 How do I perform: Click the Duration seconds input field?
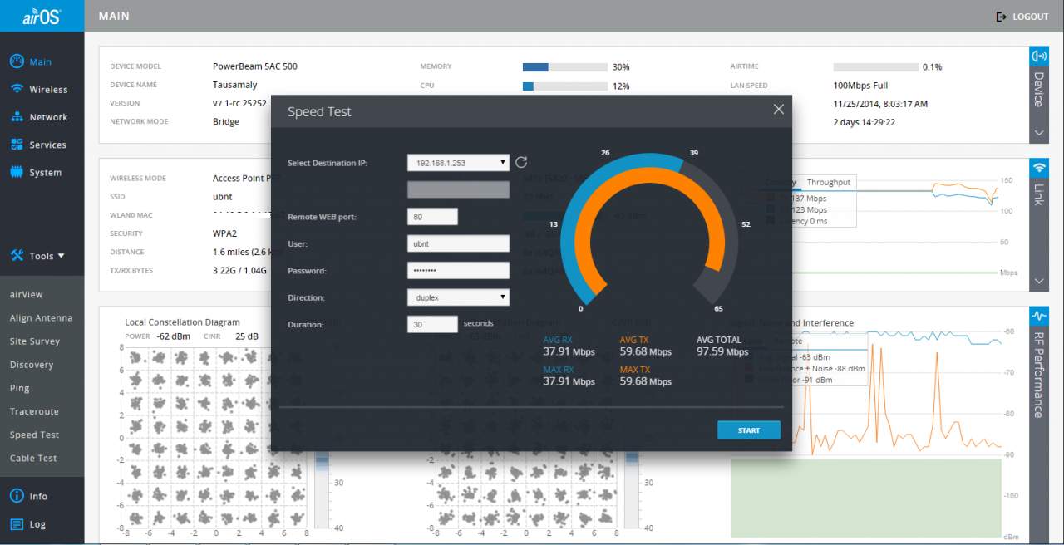coord(432,324)
